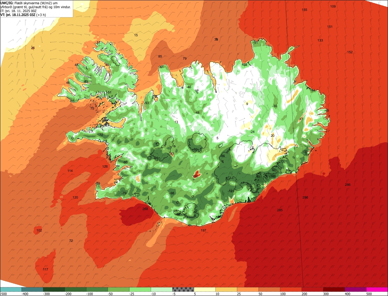
Task: Click the purple swatch between 400 and 500
Action: click(355, 289)
